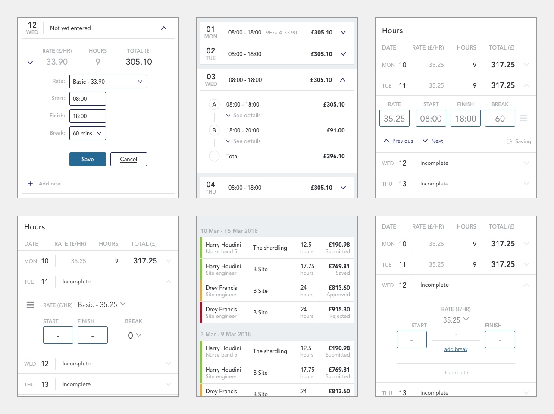Select the circle marker labeled B

[x=214, y=130]
